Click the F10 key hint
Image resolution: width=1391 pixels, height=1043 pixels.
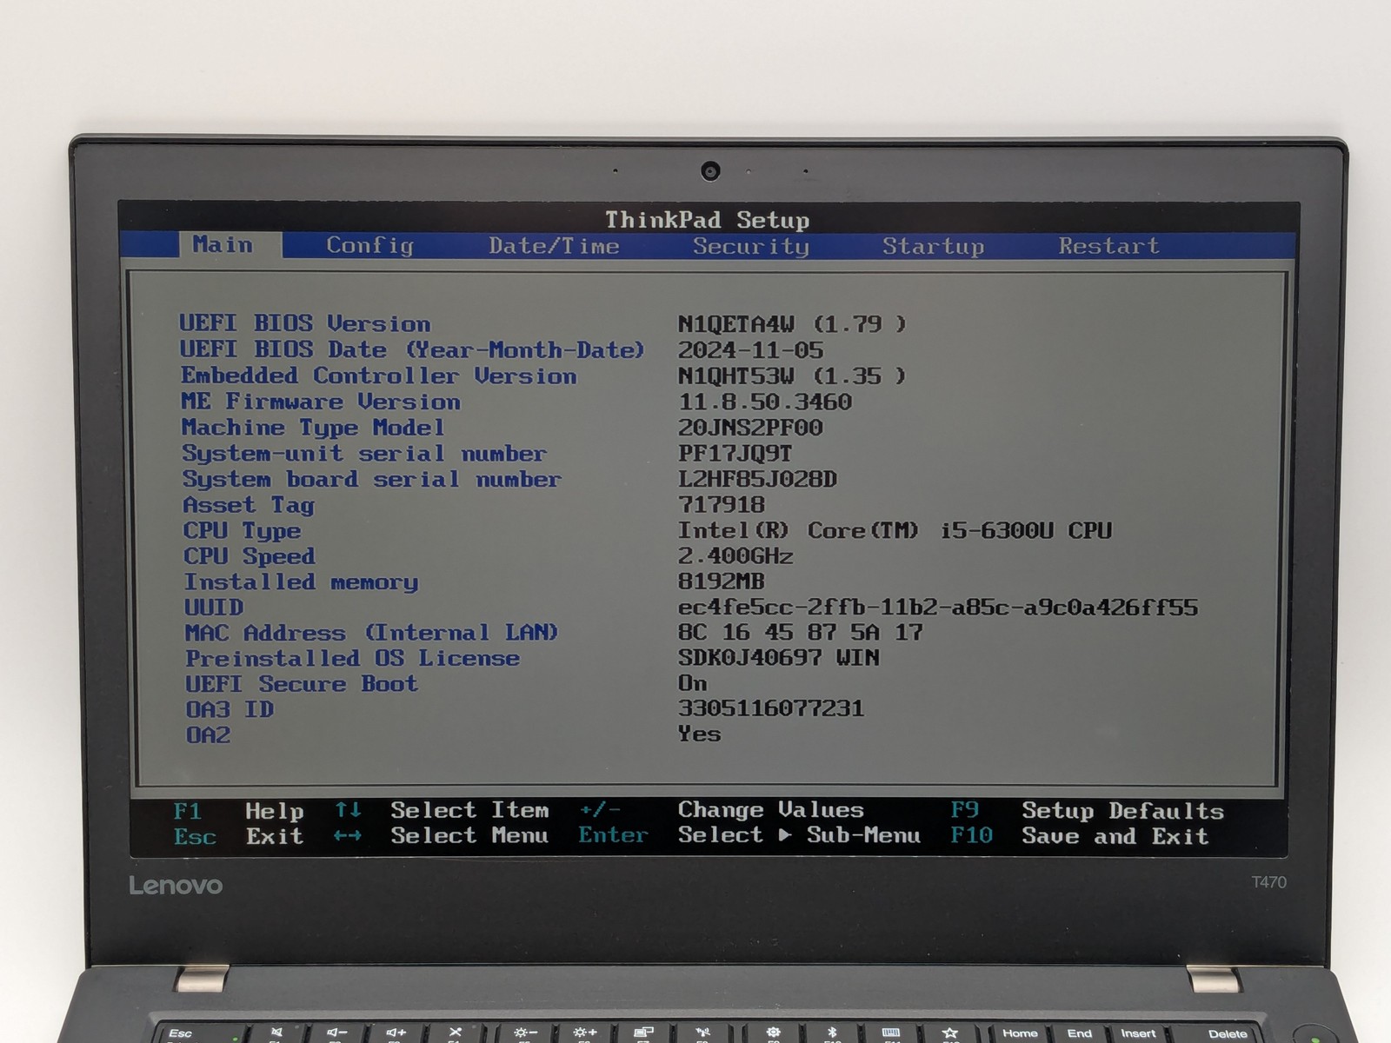point(972,836)
